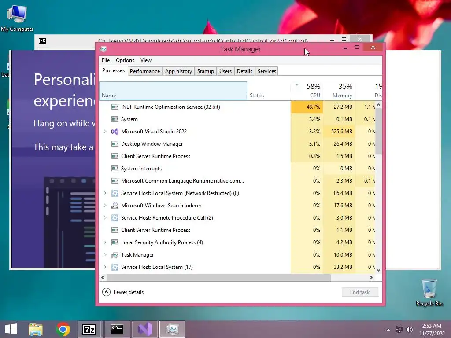The height and width of the screenshot is (338, 451).
Task: Collapse view with Fewer details toggle
Action: 123,292
